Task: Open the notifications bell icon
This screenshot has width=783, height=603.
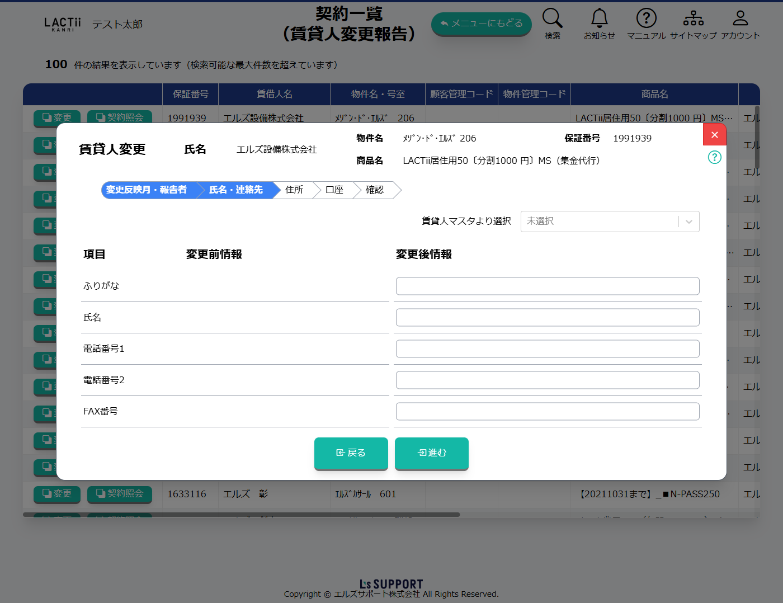Action: coord(599,18)
